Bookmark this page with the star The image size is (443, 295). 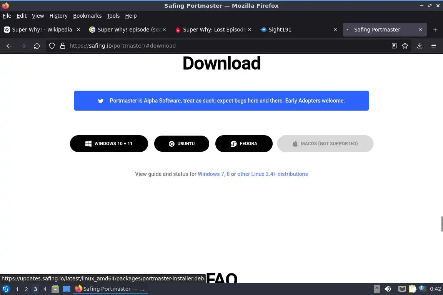tap(405, 46)
